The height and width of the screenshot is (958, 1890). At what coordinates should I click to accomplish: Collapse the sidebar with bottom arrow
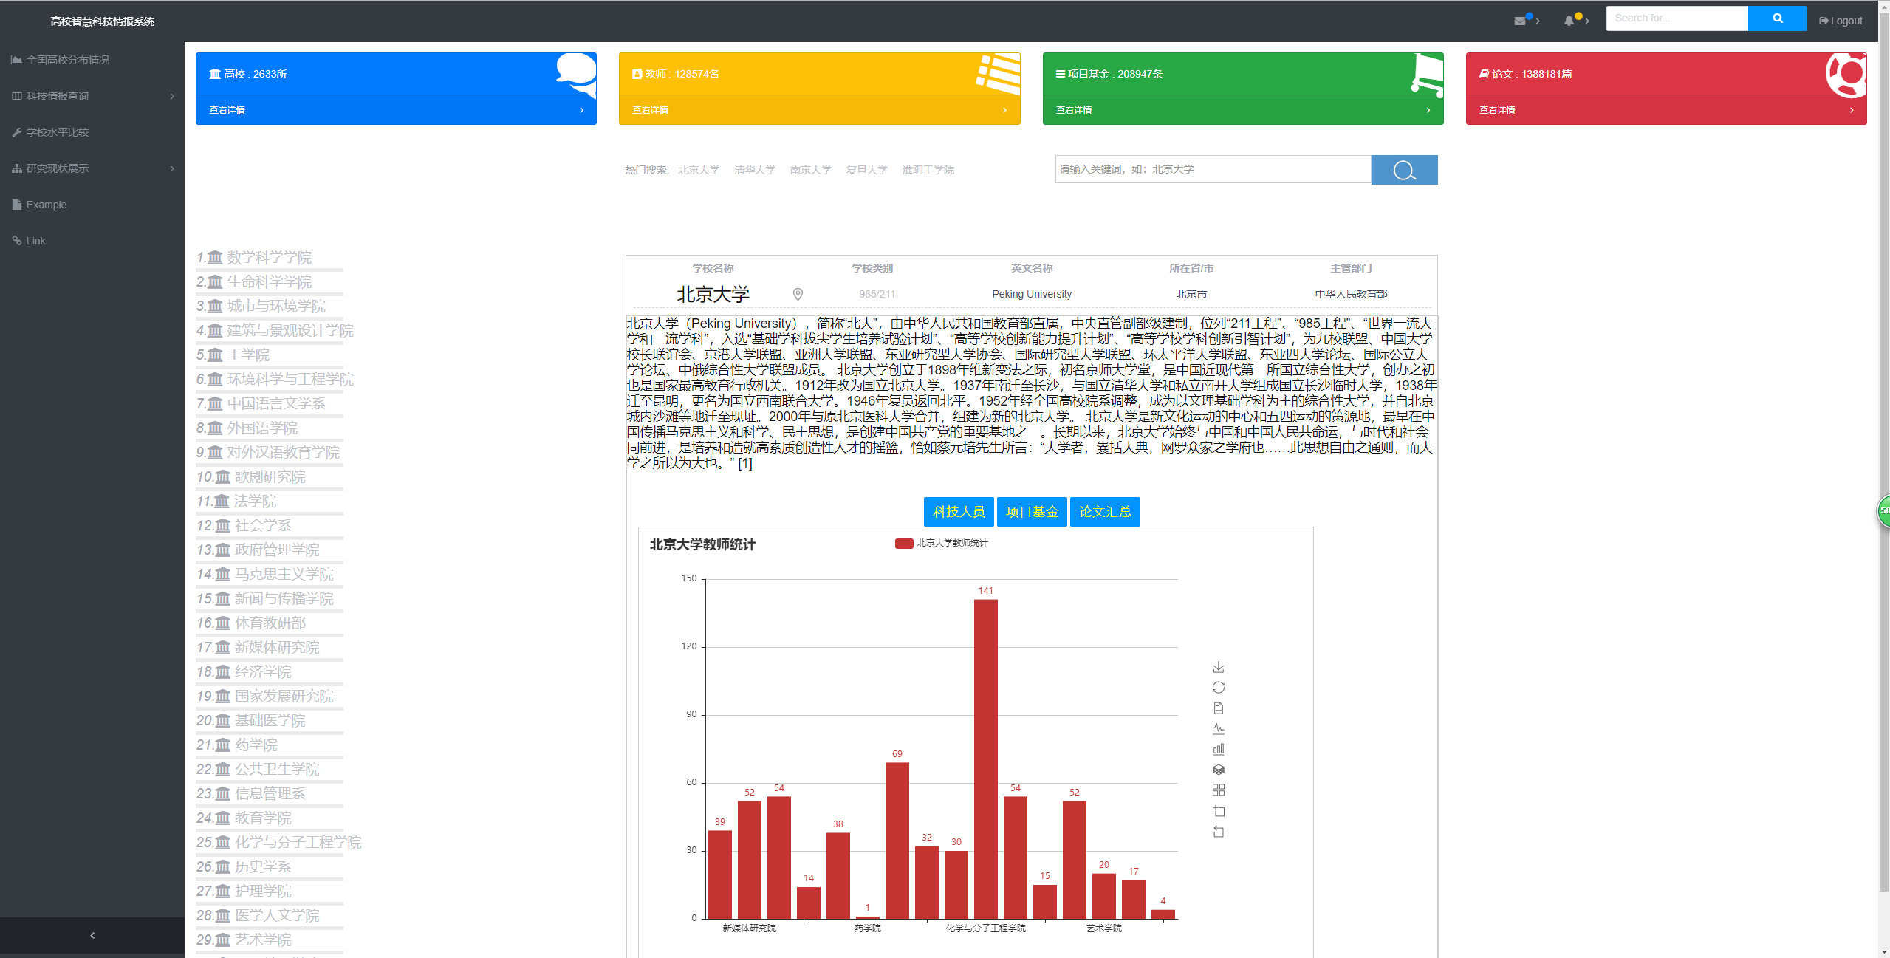coord(92,935)
